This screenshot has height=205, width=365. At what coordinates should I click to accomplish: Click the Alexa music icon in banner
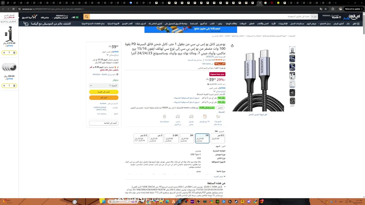(x=26, y=24)
